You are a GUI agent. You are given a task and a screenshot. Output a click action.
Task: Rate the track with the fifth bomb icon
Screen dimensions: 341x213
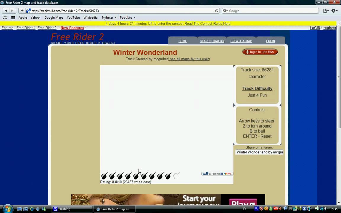136,176
